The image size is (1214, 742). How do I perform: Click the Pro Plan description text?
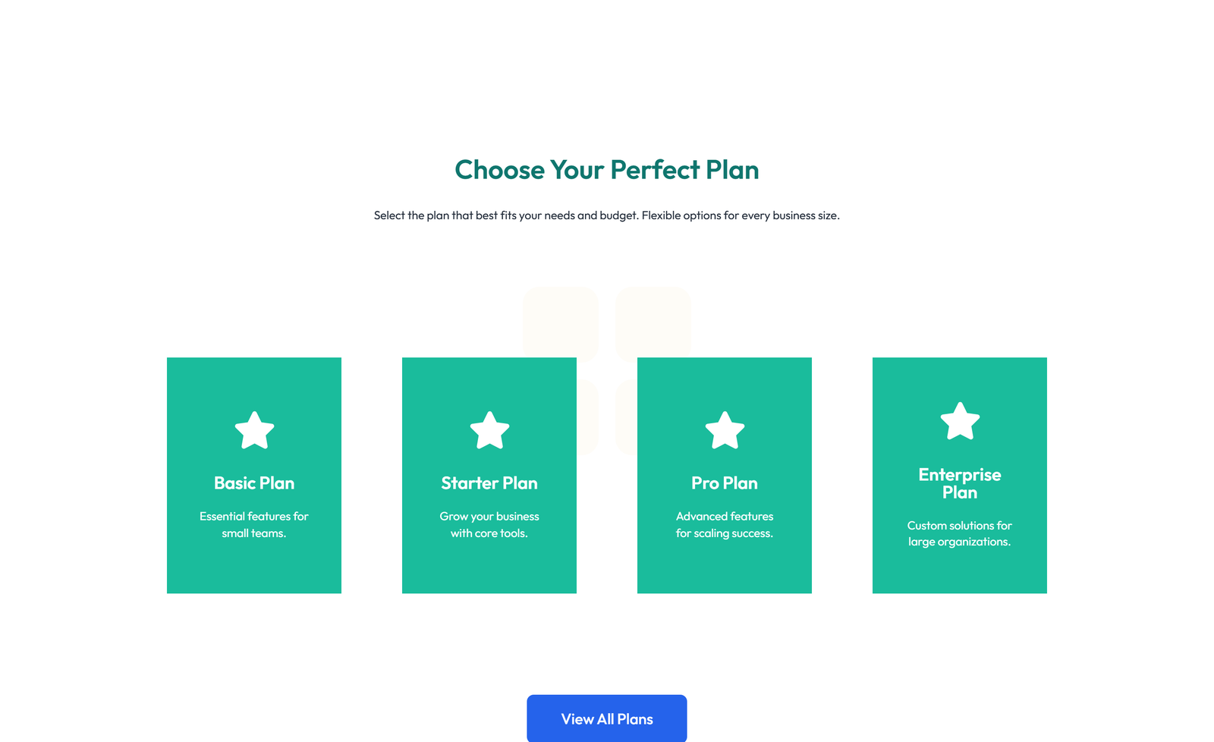725,524
